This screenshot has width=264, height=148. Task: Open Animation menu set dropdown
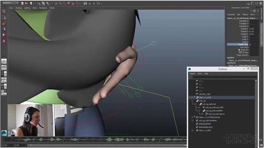[10, 3]
